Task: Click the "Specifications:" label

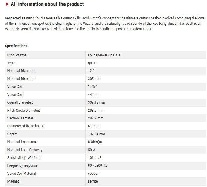Action: (16, 46)
